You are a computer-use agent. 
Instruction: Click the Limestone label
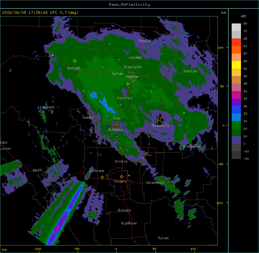46,107
